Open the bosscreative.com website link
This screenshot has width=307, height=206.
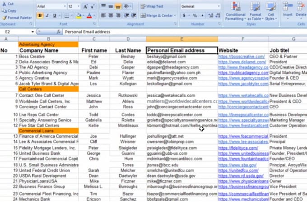tap(242, 57)
